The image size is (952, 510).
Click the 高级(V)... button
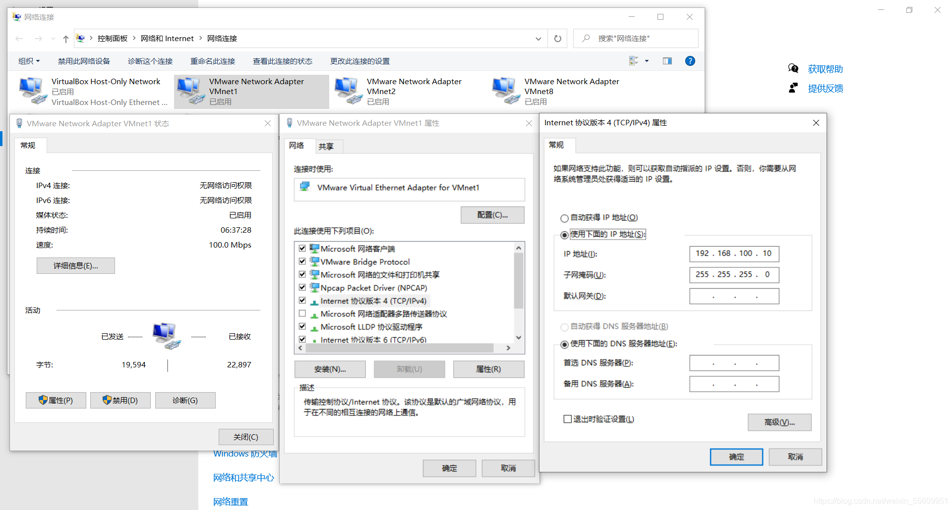coord(779,422)
